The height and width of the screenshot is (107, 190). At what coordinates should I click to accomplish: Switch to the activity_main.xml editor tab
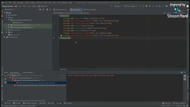point(60,10)
